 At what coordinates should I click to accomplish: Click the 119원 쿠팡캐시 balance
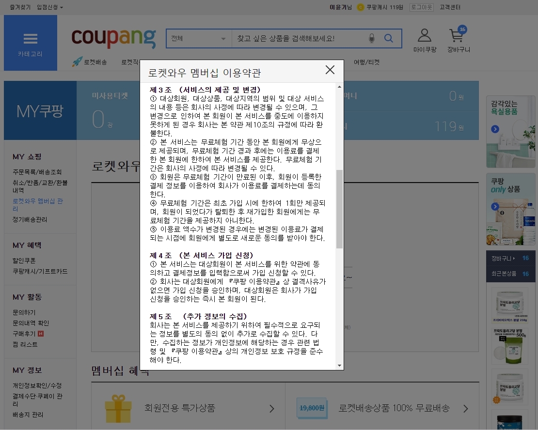coord(449,126)
